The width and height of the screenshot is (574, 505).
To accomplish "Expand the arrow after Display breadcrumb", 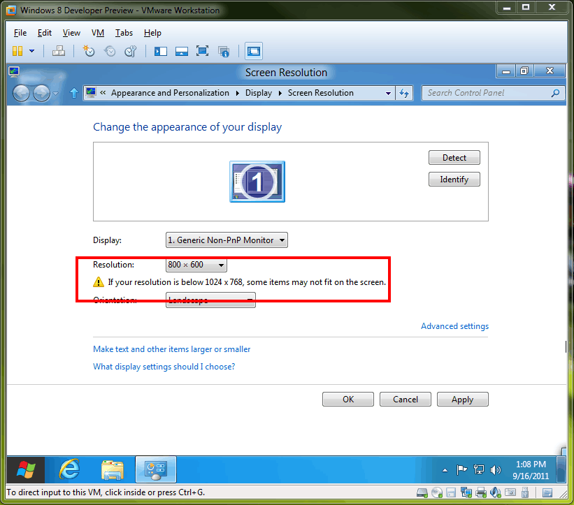I will click(280, 93).
